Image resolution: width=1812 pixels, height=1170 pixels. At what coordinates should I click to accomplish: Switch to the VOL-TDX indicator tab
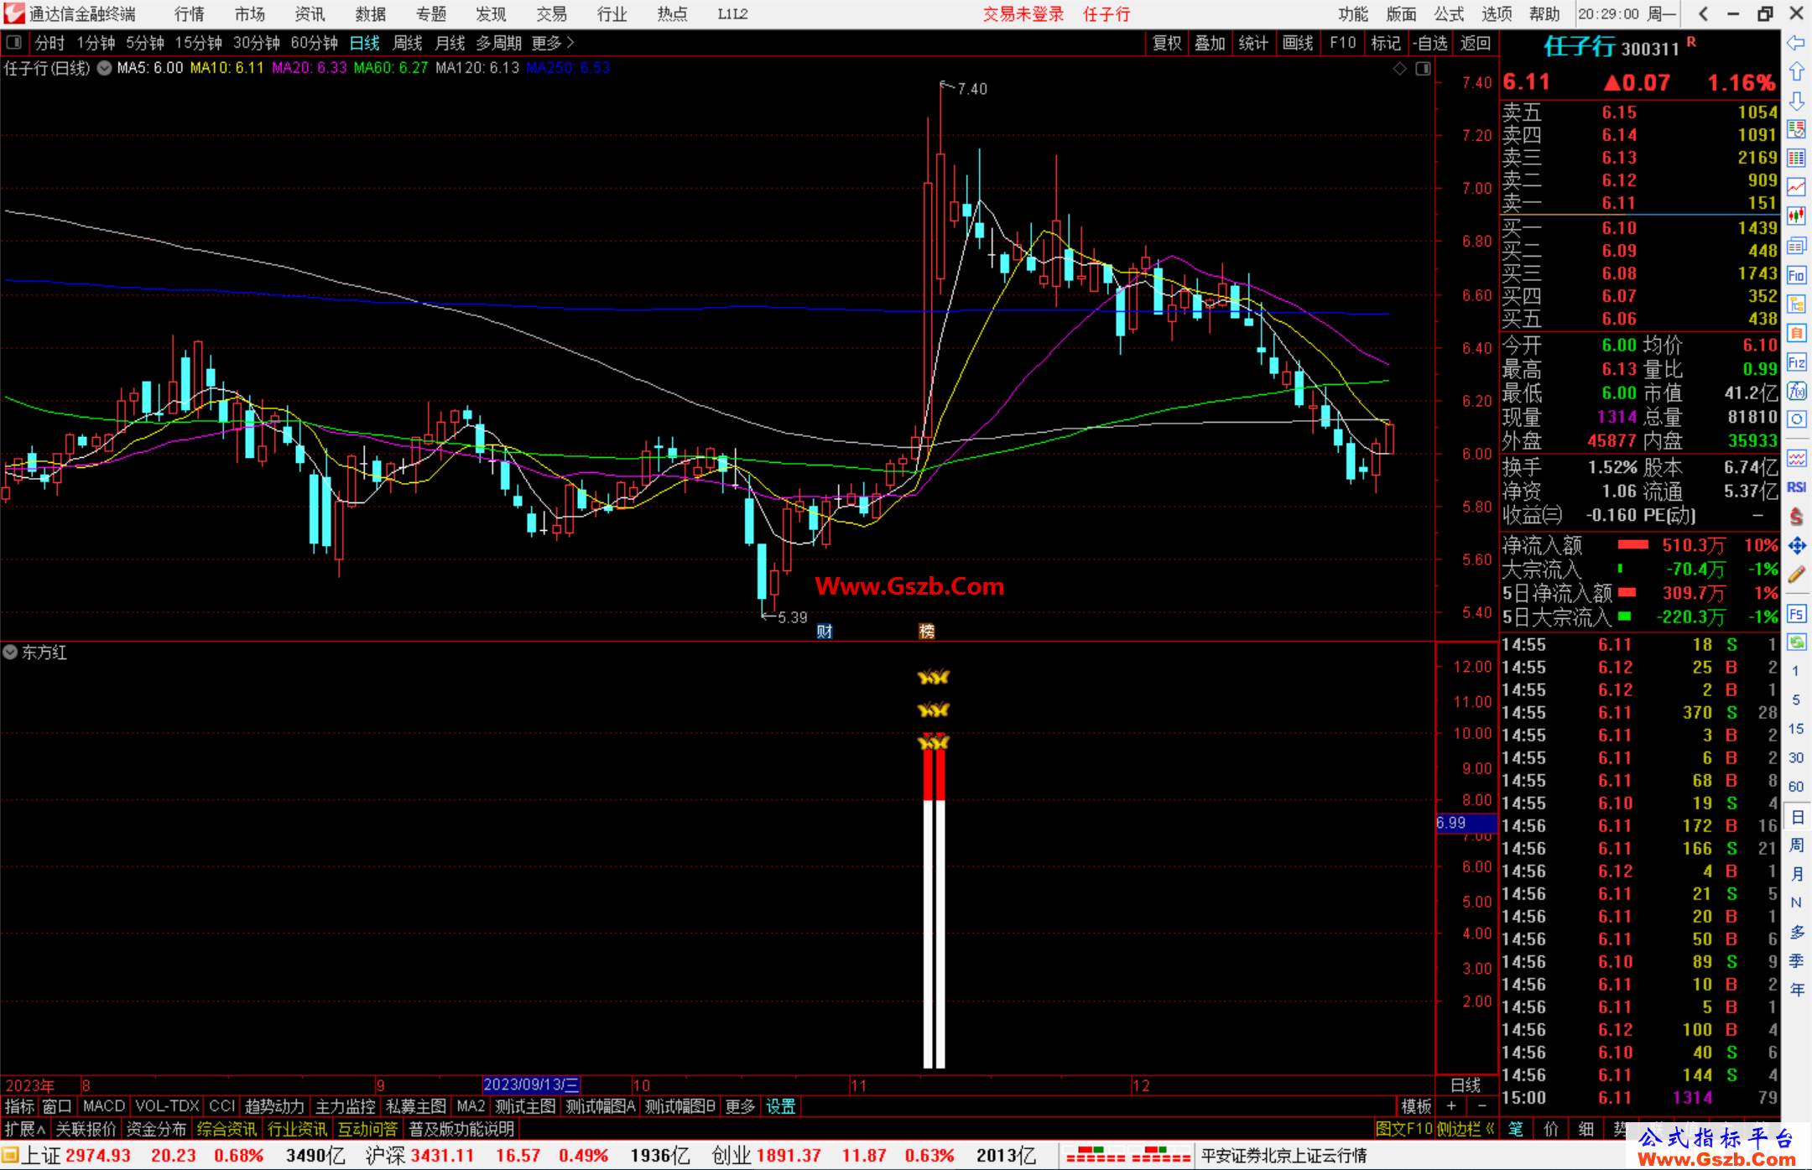tap(167, 1107)
